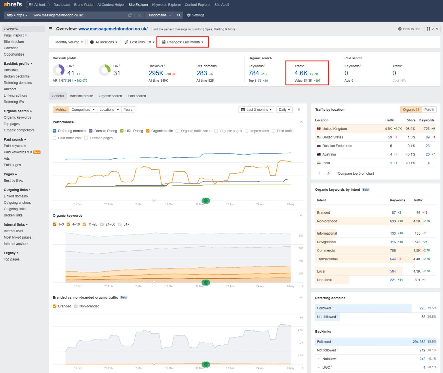Open the three-dot chart options menu
Image resolution: width=443 pixels, height=373 pixels.
point(299,110)
